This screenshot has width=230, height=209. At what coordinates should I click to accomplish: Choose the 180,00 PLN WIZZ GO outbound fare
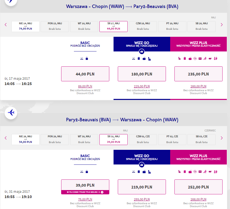click(x=142, y=74)
